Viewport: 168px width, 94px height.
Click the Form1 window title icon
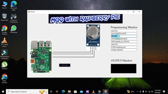pos(29,12)
